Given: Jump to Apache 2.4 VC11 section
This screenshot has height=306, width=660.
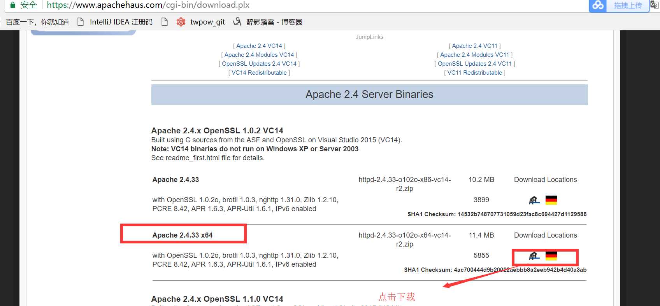Looking at the screenshot, I should (475, 46).
